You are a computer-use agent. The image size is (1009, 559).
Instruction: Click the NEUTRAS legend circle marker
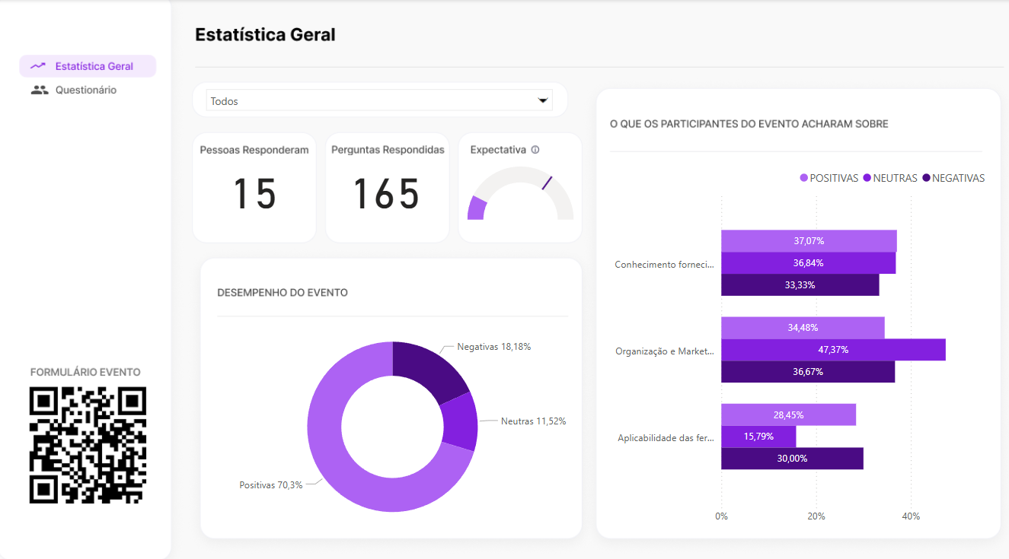(867, 178)
